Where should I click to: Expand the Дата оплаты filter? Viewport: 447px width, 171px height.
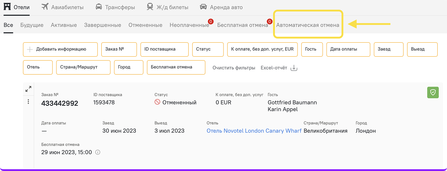[x=348, y=49]
